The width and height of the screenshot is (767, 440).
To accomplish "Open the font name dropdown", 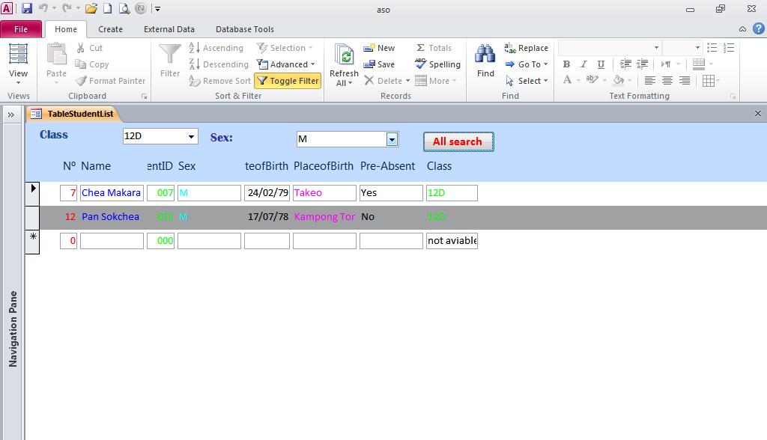I will coord(656,48).
